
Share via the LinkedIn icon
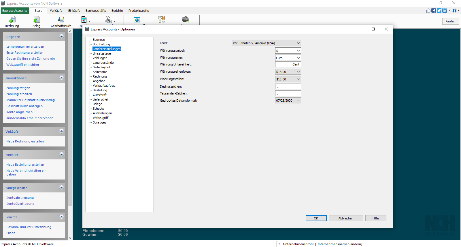[x=445, y=10]
